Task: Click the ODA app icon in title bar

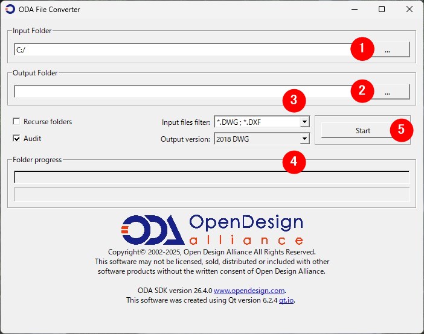Action: pyautogui.click(x=10, y=9)
